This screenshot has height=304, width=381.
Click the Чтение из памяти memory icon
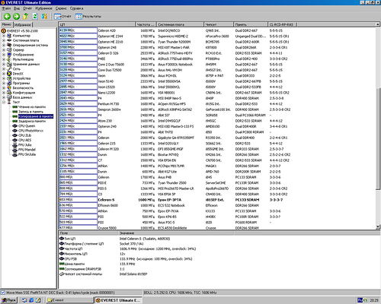tap(15, 107)
